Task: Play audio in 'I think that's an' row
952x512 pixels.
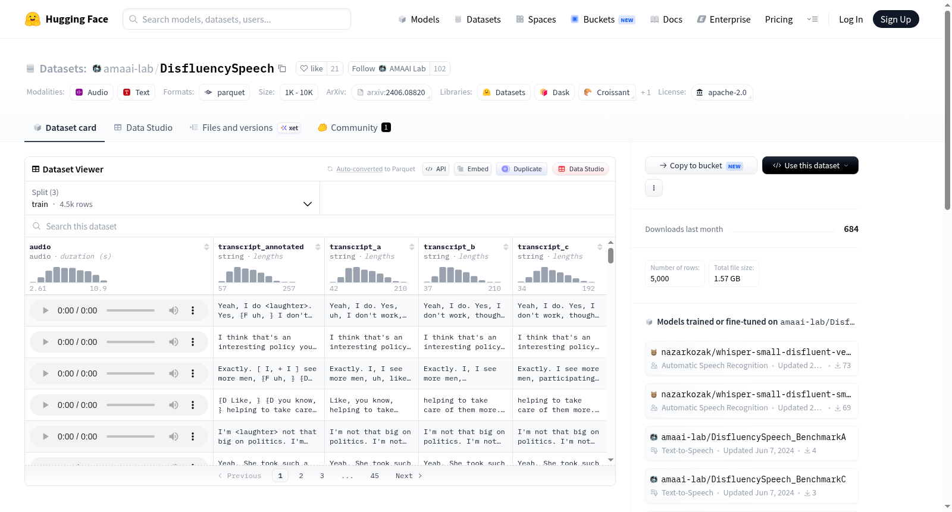Action: (x=45, y=342)
